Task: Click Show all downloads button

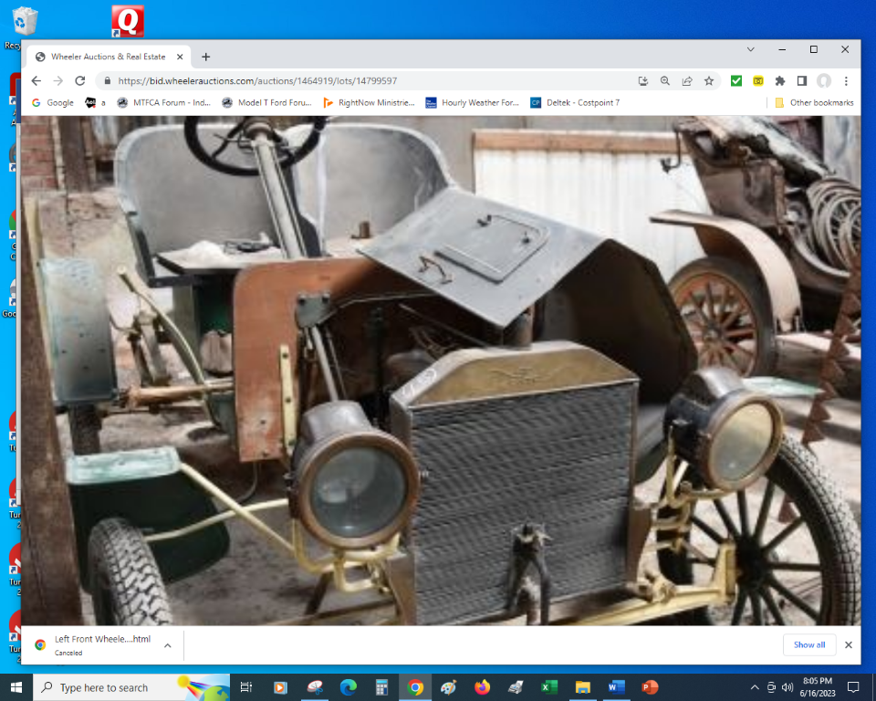Action: (x=808, y=644)
